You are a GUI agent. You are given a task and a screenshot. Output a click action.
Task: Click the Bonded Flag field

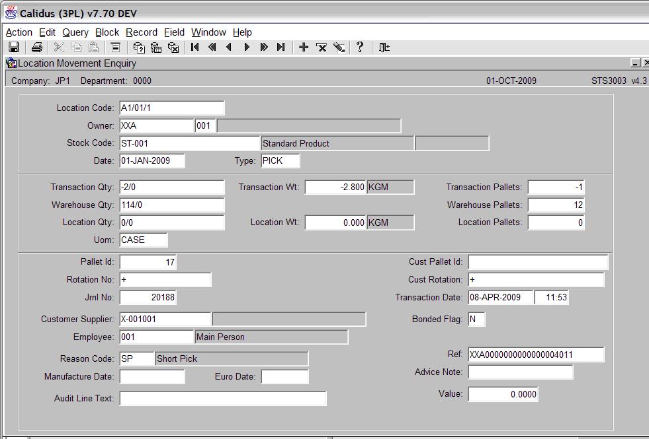(476, 320)
